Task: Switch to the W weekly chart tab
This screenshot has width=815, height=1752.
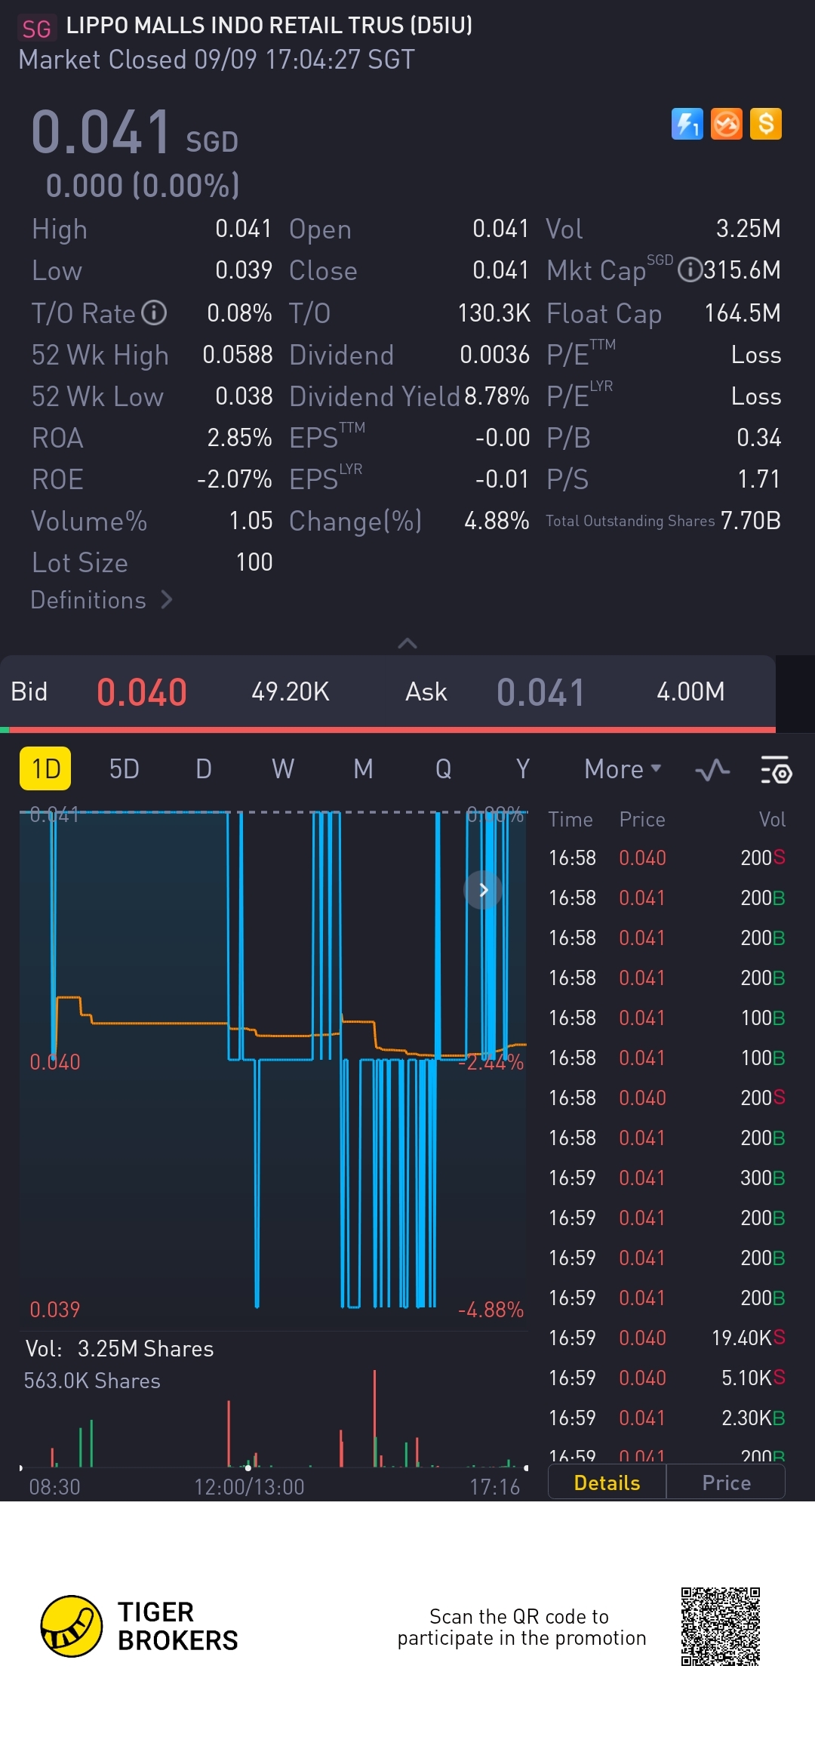Action: click(x=283, y=769)
